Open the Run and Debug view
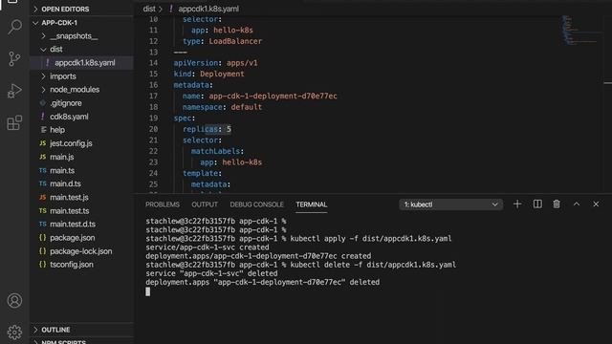 pos(15,91)
